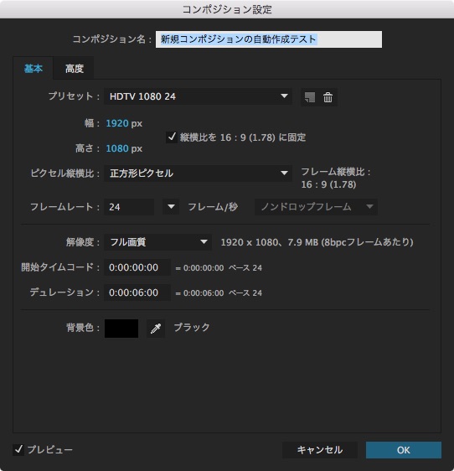Pick background color with the eyedropper
The image size is (454, 471).
[x=156, y=328]
